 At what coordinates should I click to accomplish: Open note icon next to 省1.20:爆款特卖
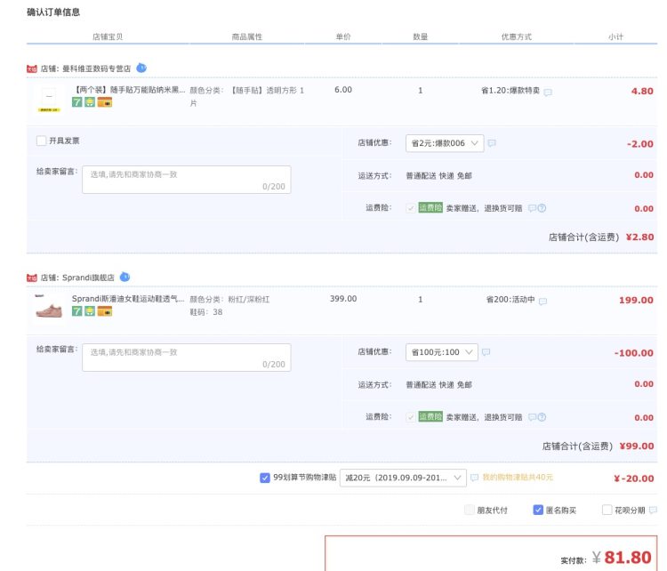click(x=548, y=92)
